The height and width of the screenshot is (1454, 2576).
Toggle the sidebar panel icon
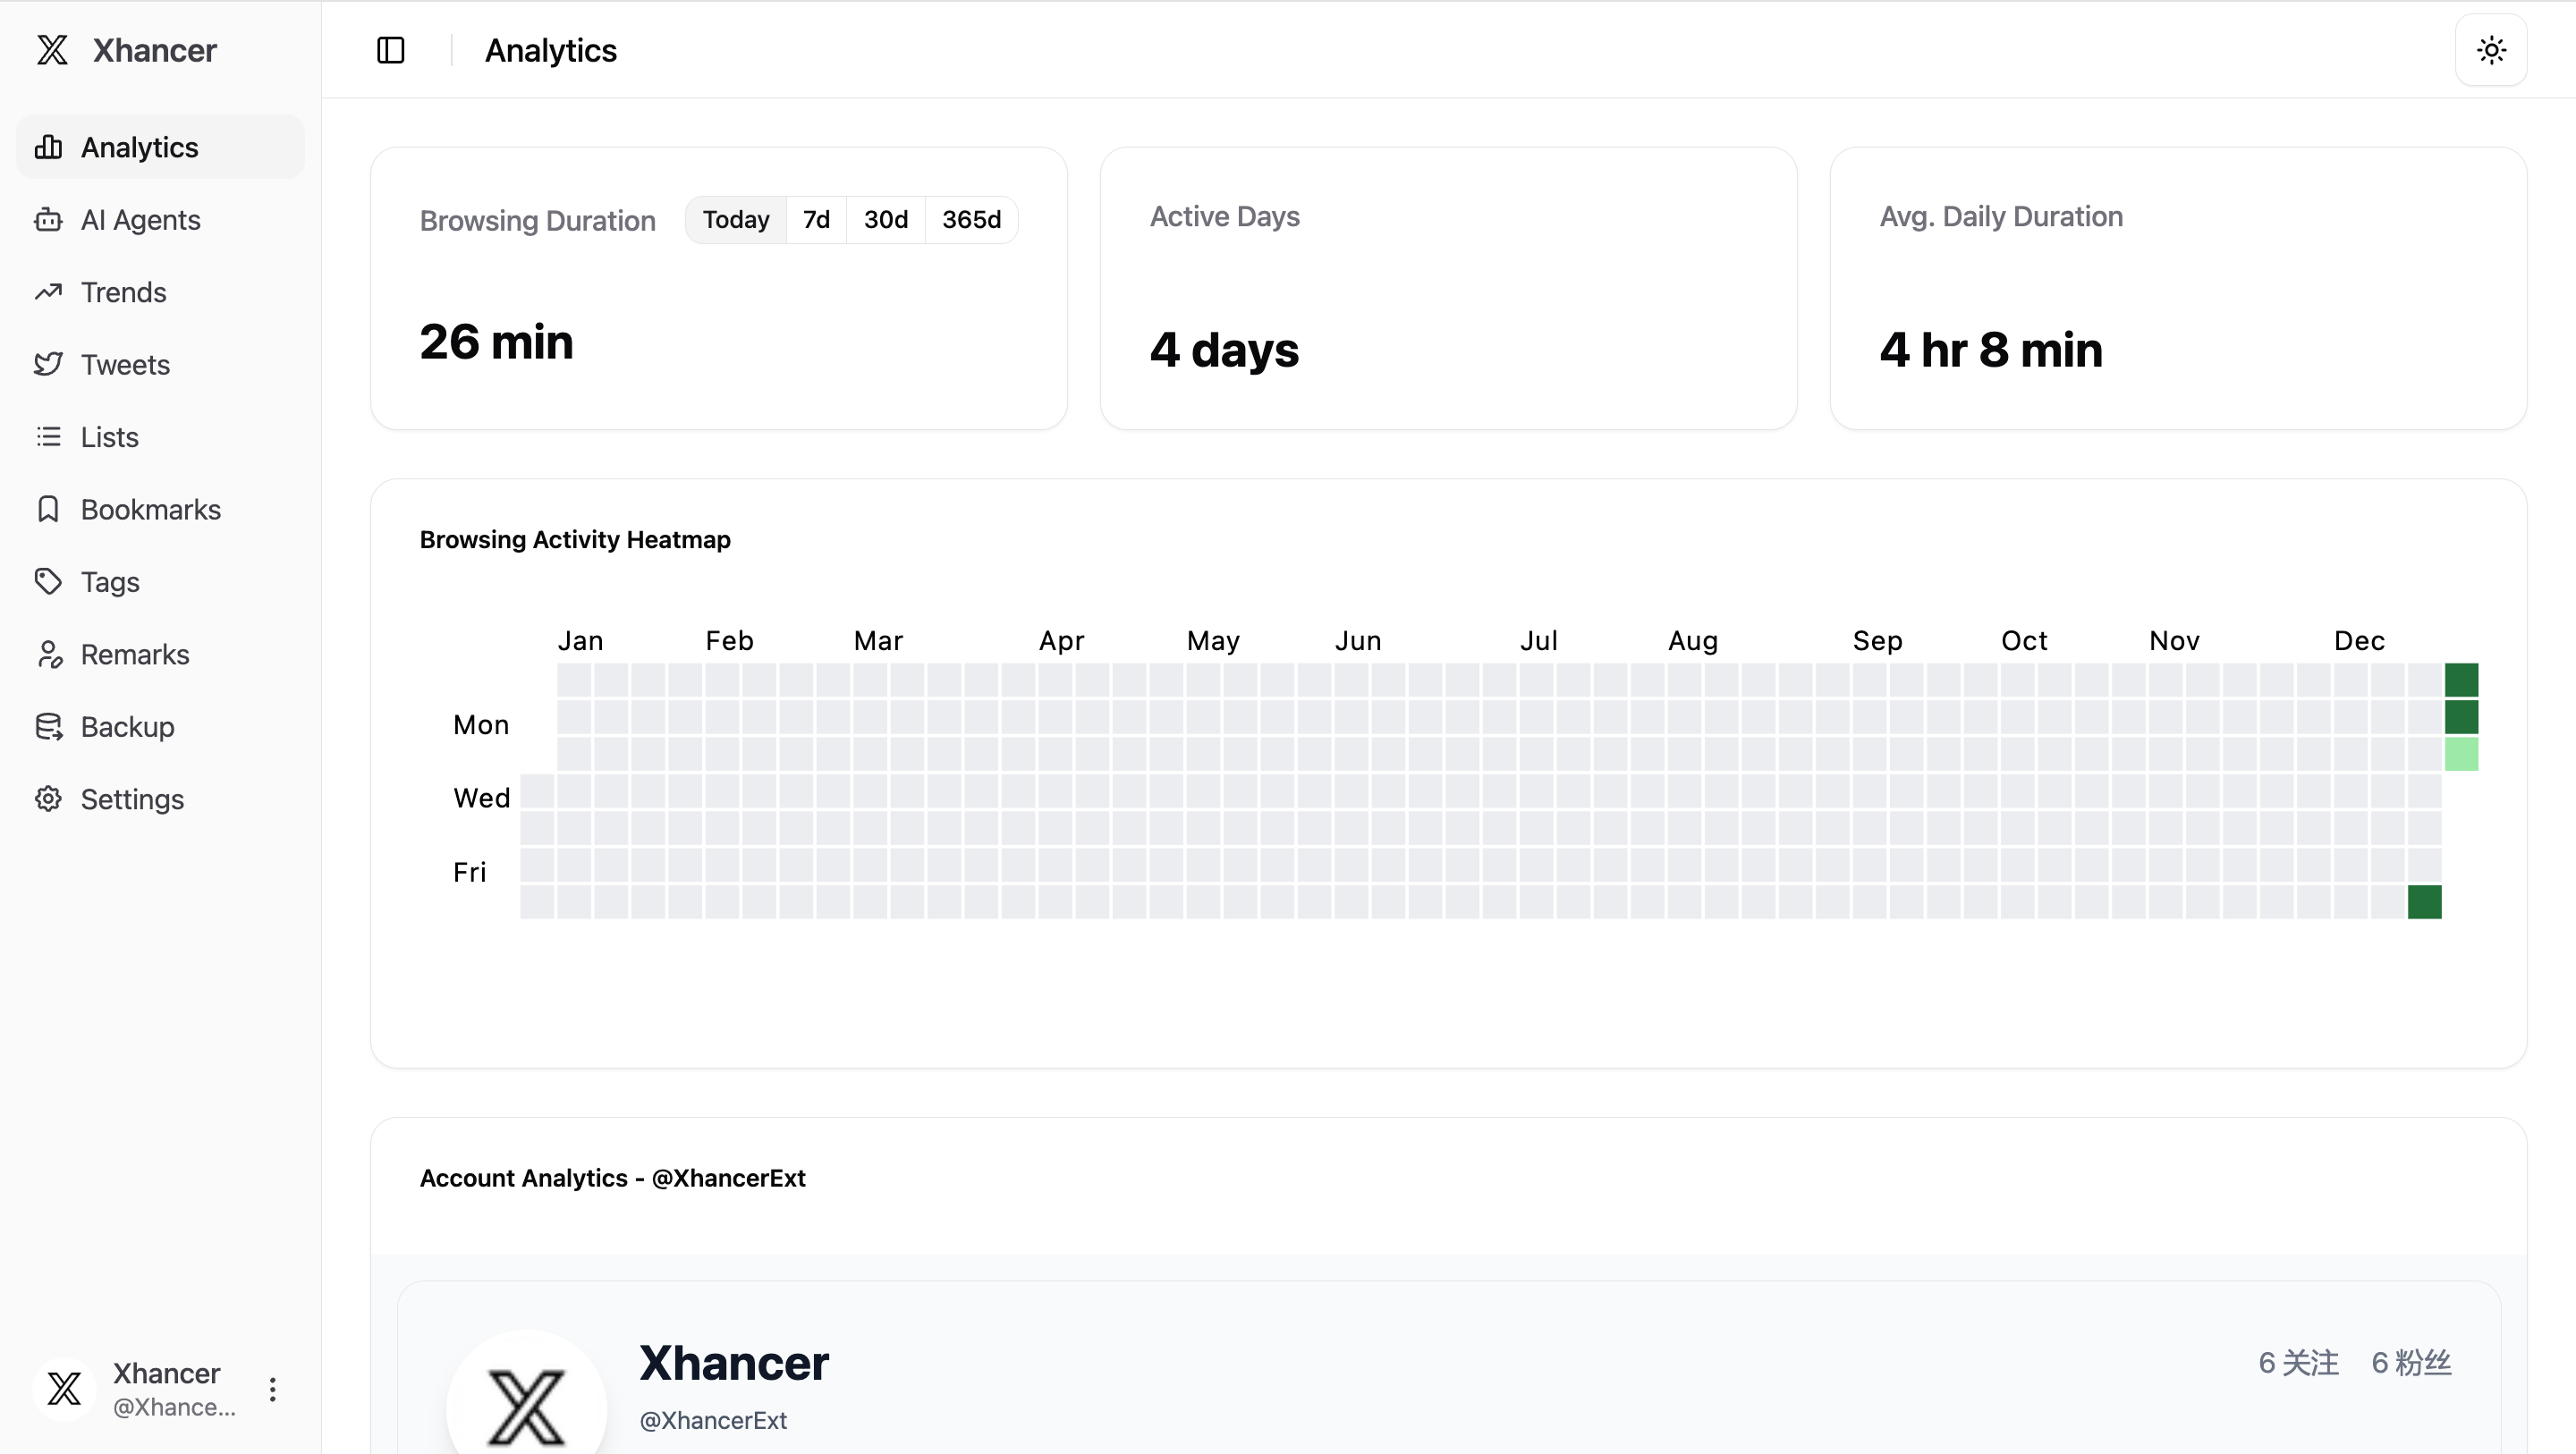pyautogui.click(x=390, y=50)
